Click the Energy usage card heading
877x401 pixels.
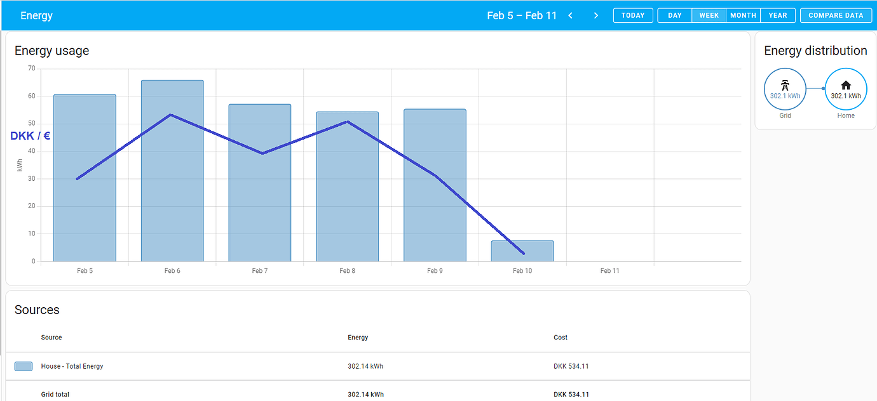pyautogui.click(x=52, y=51)
